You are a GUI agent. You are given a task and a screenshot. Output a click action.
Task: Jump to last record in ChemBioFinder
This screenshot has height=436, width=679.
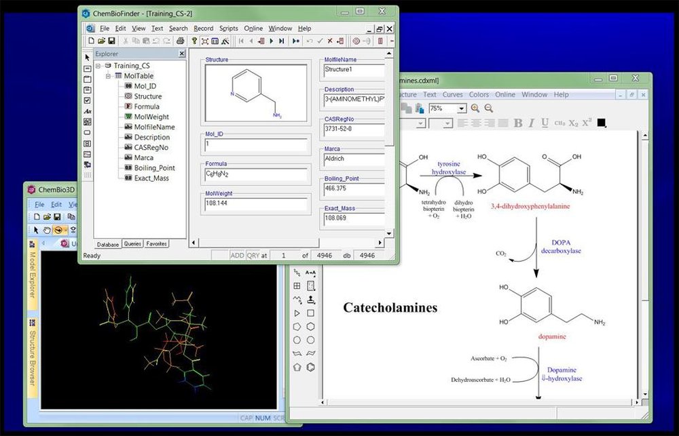point(282,41)
